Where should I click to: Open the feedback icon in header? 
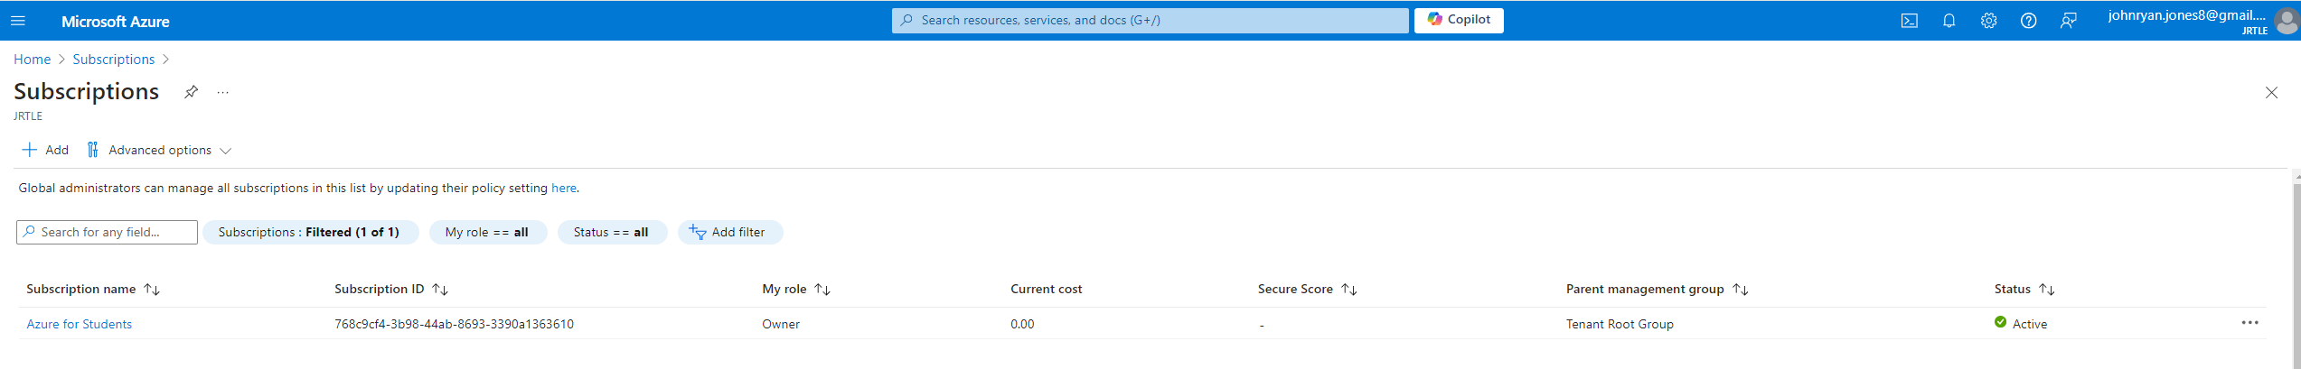(2068, 21)
